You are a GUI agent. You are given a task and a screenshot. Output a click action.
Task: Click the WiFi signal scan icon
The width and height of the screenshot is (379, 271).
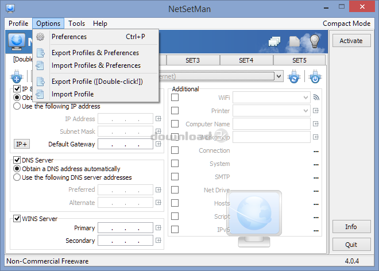pos(316,98)
